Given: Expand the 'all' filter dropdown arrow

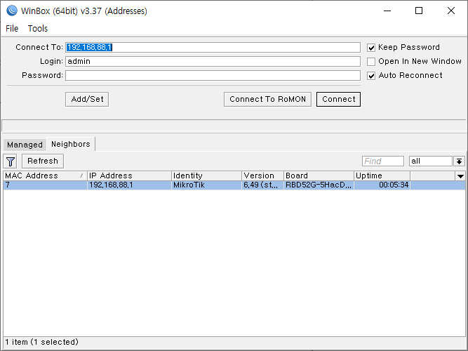Looking at the screenshot, I should [459, 161].
